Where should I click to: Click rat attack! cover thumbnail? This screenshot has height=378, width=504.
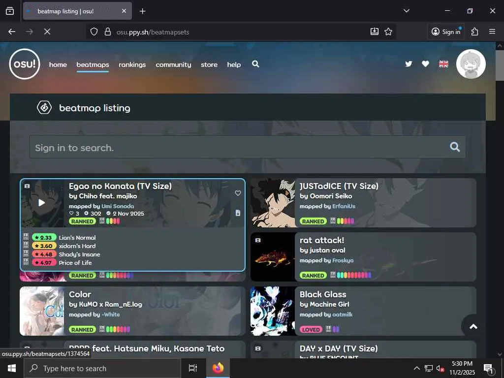click(x=273, y=257)
